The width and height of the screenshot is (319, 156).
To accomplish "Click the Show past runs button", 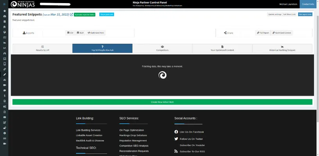I will [106, 14].
